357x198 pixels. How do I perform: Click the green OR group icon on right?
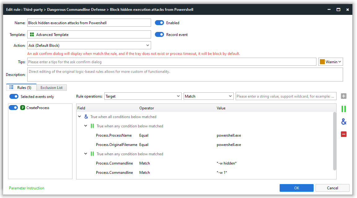pyautogui.click(x=343, y=109)
